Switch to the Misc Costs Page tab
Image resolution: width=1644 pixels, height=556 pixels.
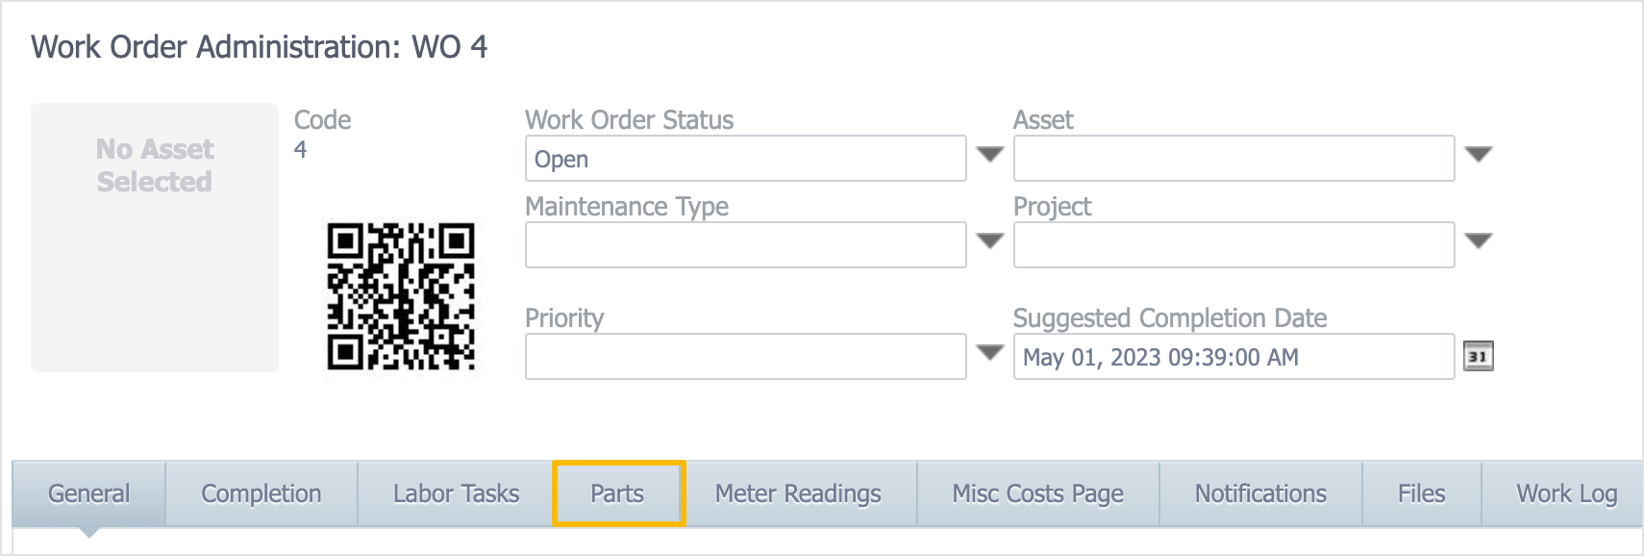point(1038,493)
